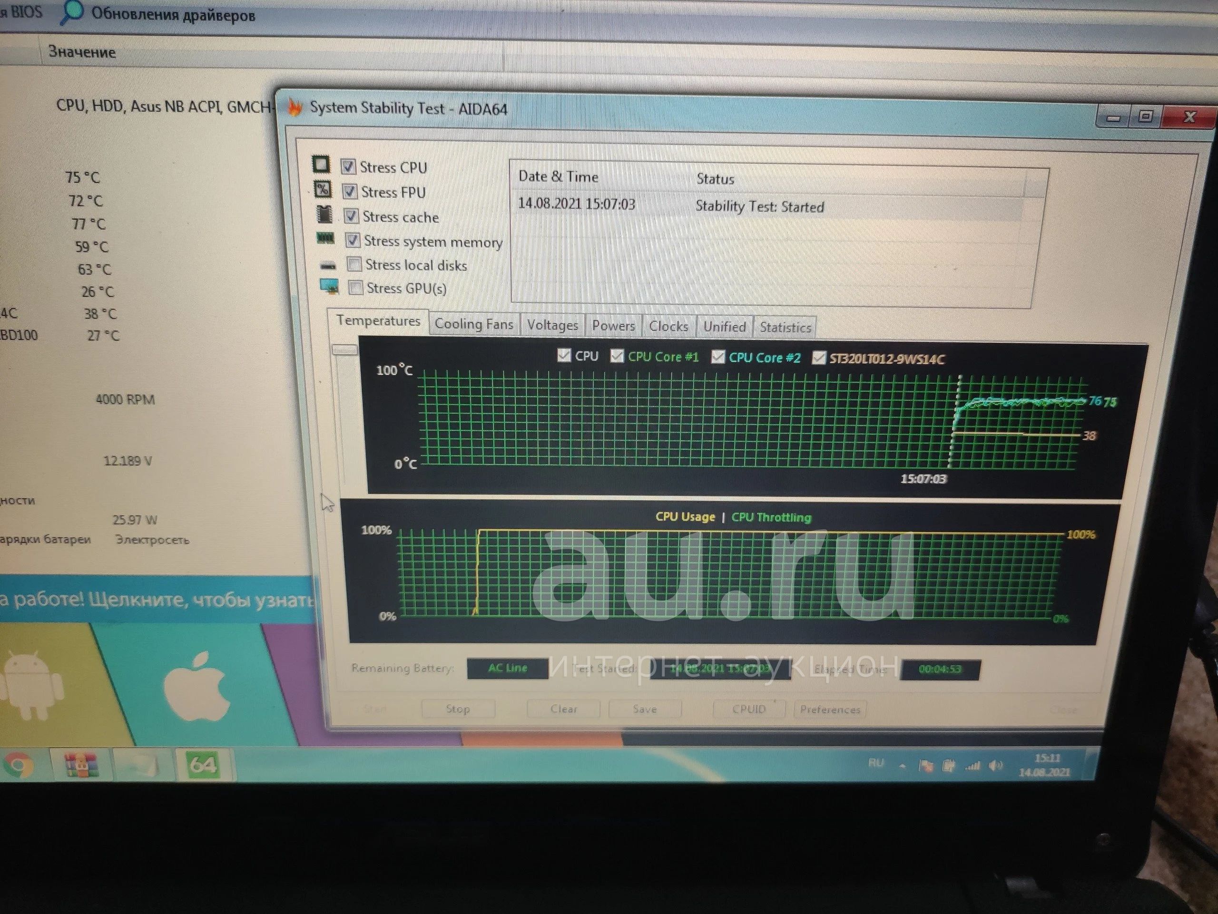This screenshot has width=1218, height=914.
Task: Open Chrome from the taskbar
Action: click(18, 765)
